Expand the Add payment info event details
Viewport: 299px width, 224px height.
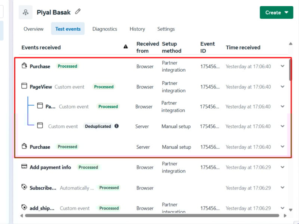(x=283, y=167)
